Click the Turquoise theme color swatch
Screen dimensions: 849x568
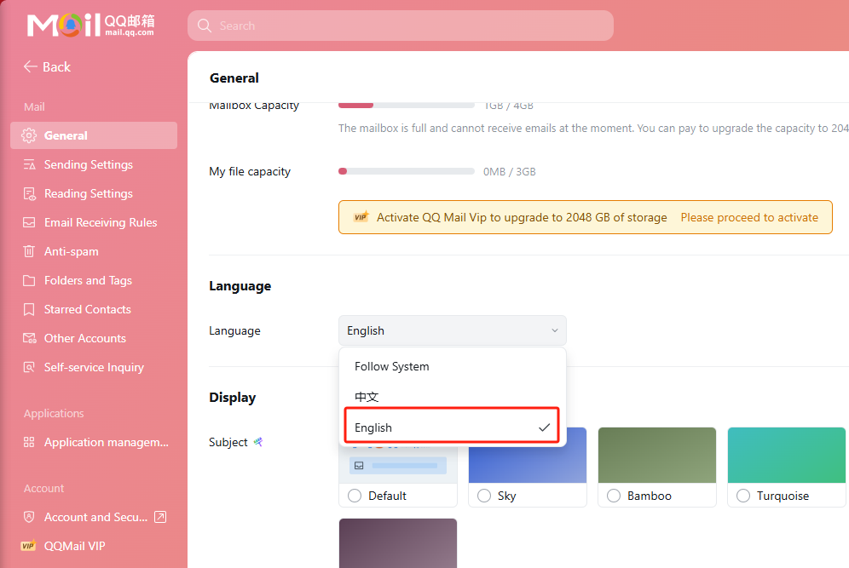pos(786,455)
